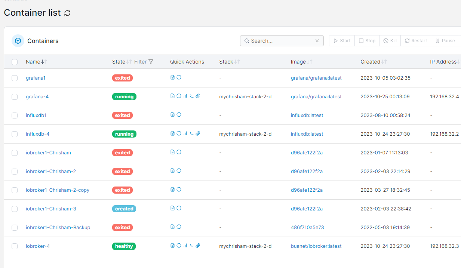
Task: Tick the iobroker1-Chrisham row checkbox
Action: pos(15,153)
